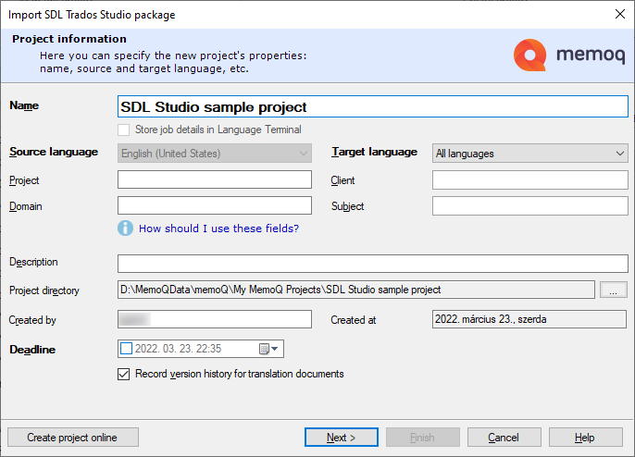Select the Domain input box
The image size is (635, 457).
pyautogui.click(x=215, y=205)
